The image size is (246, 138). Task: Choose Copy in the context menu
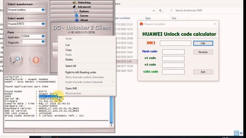coord(68,50)
